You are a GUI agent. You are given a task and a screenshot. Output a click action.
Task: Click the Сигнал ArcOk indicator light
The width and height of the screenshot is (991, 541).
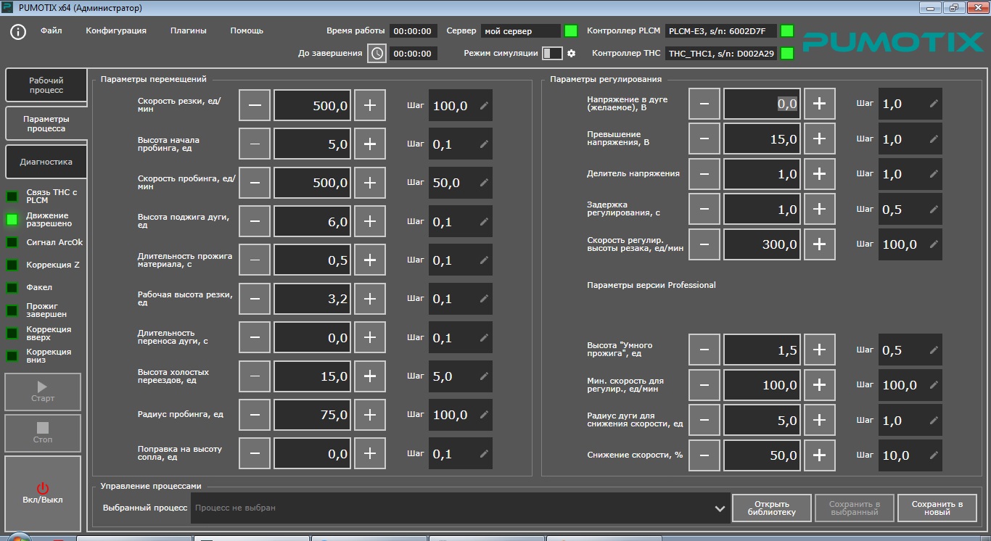(x=12, y=242)
